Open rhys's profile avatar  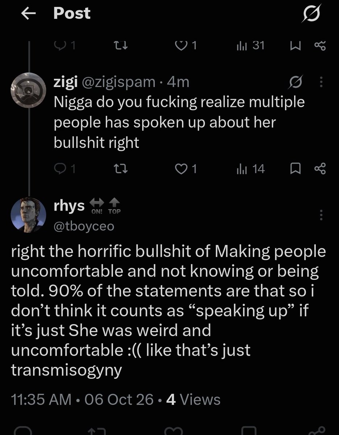[x=28, y=215]
